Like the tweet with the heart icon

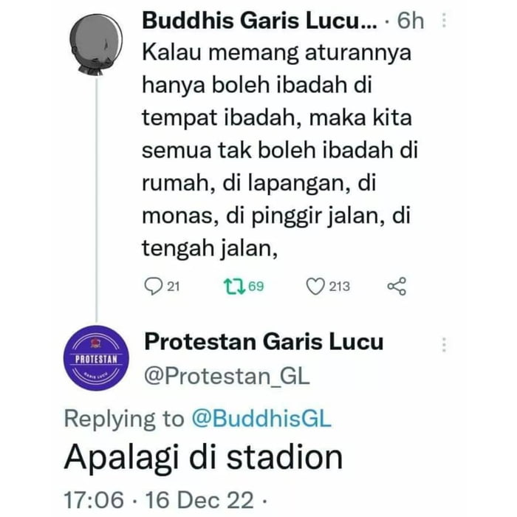[315, 286]
